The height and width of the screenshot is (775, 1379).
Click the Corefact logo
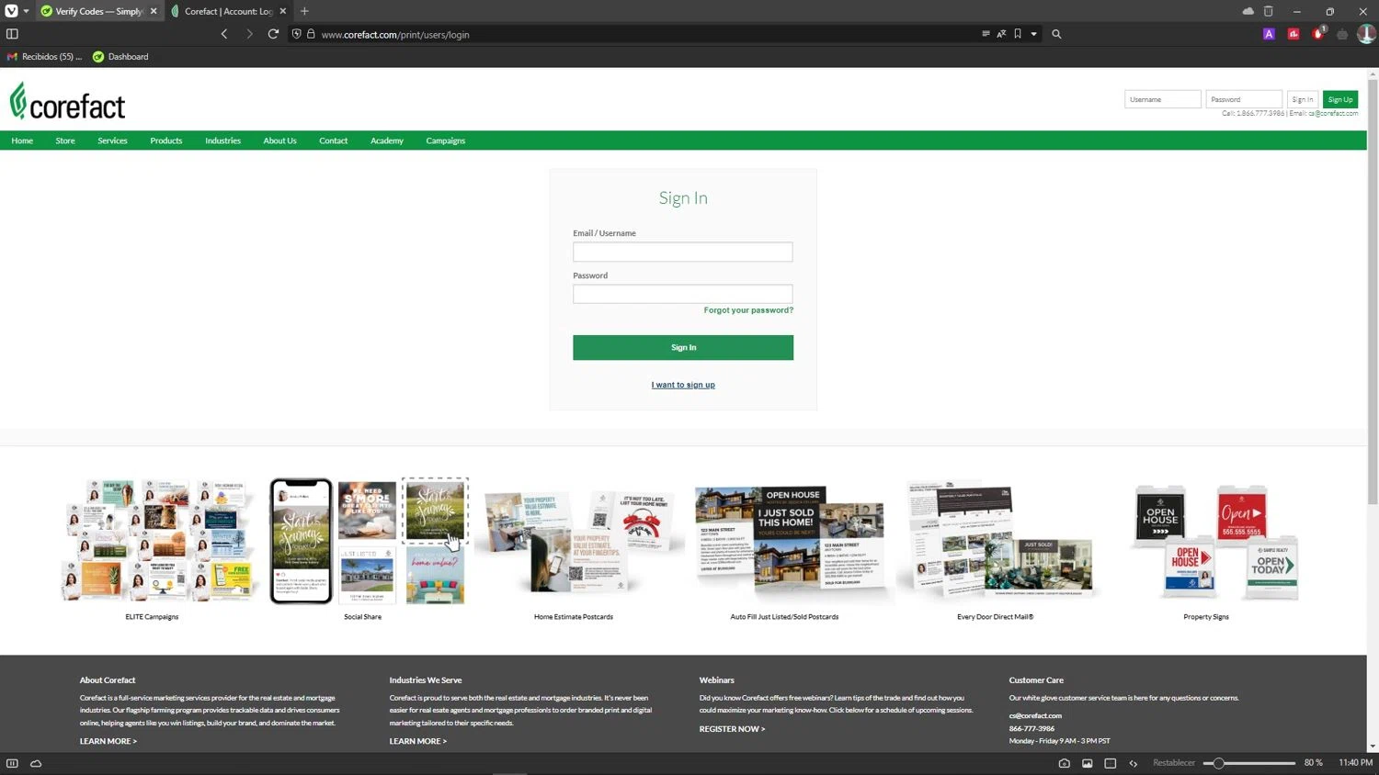click(68, 101)
